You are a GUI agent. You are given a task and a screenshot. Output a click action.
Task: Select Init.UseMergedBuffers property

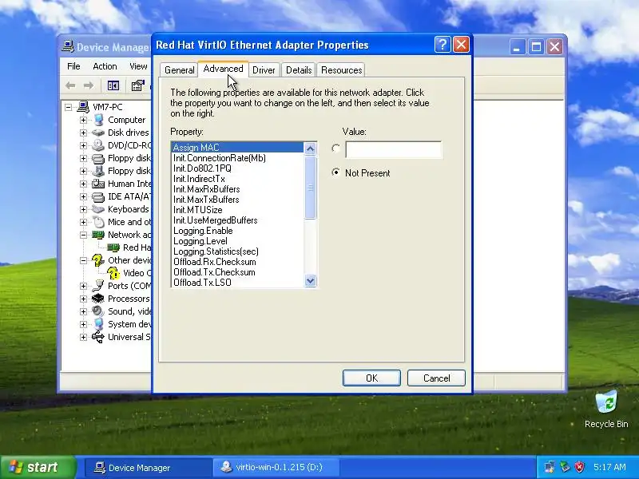point(237,220)
